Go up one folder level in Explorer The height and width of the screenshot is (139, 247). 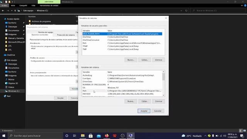pyautogui.click(x=15, y=10)
